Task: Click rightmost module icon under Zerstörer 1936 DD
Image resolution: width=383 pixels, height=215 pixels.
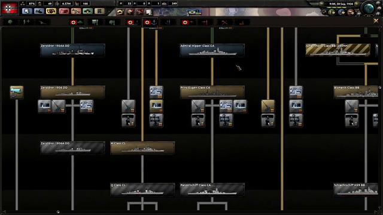Action: tap(86, 106)
